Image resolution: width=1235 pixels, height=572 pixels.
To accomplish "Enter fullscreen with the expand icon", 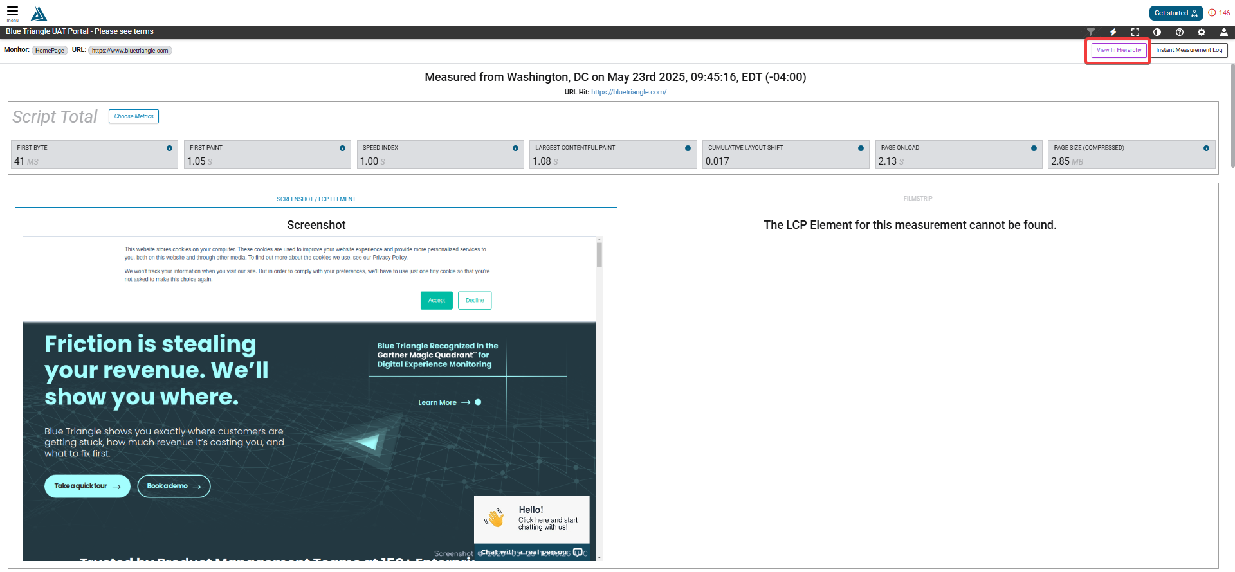I will [x=1135, y=32].
